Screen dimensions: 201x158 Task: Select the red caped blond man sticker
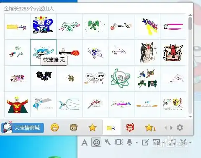(17, 104)
